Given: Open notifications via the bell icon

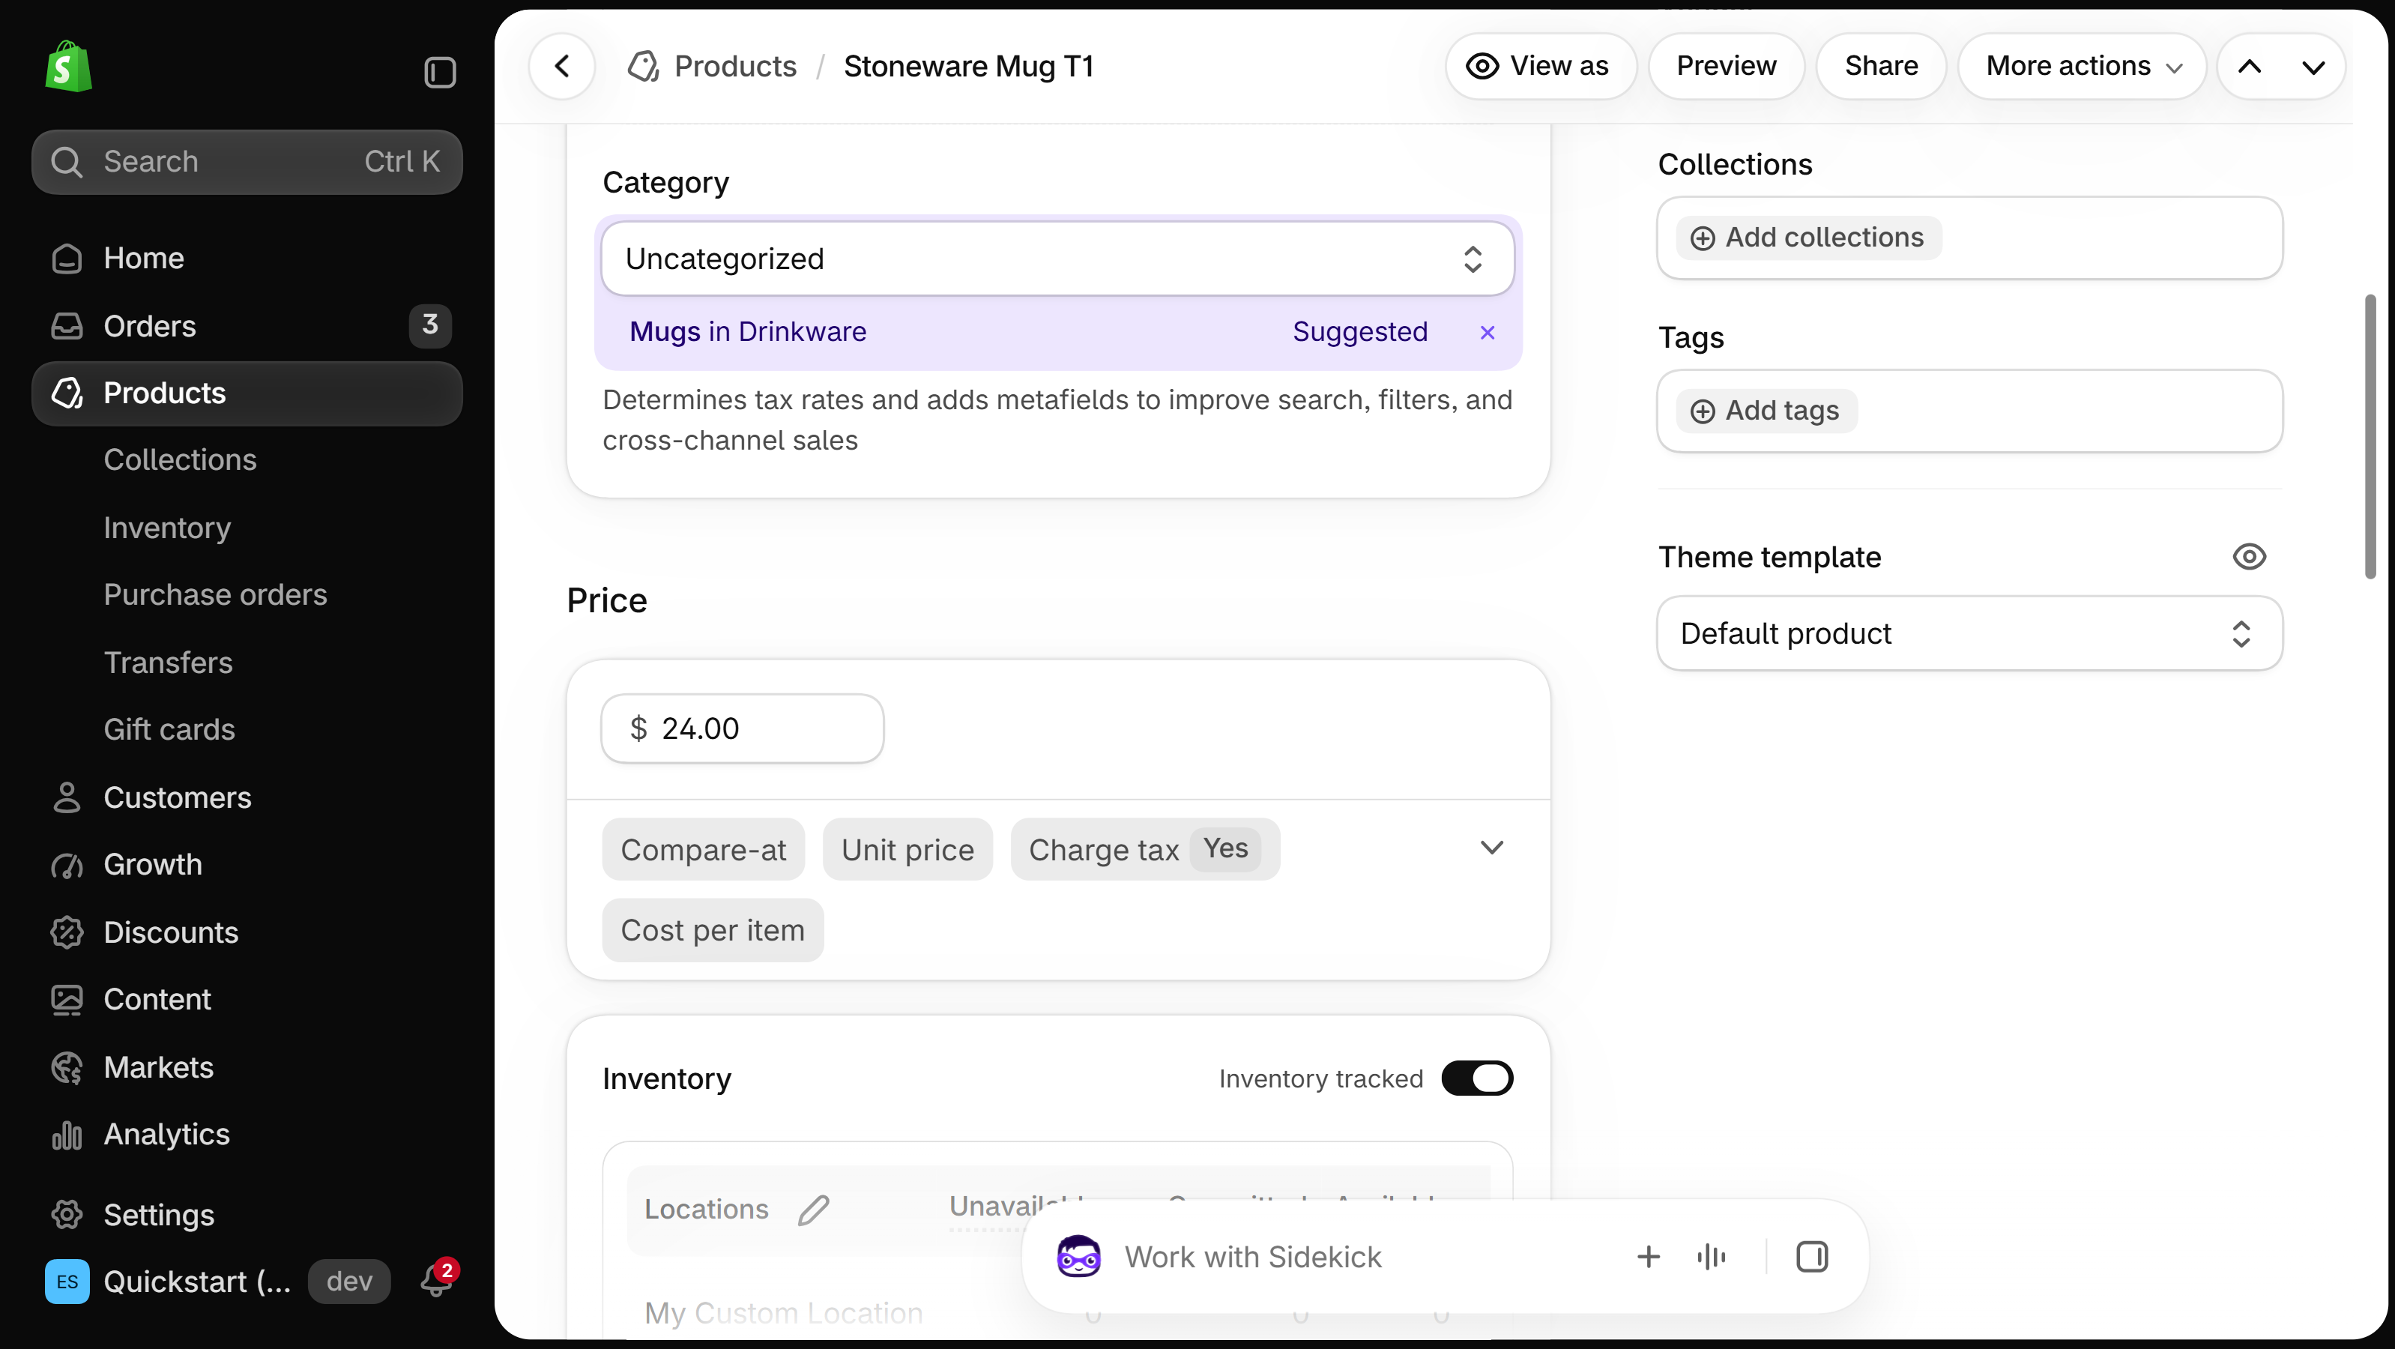Looking at the screenshot, I should pyautogui.click(x=437, y=1280).
